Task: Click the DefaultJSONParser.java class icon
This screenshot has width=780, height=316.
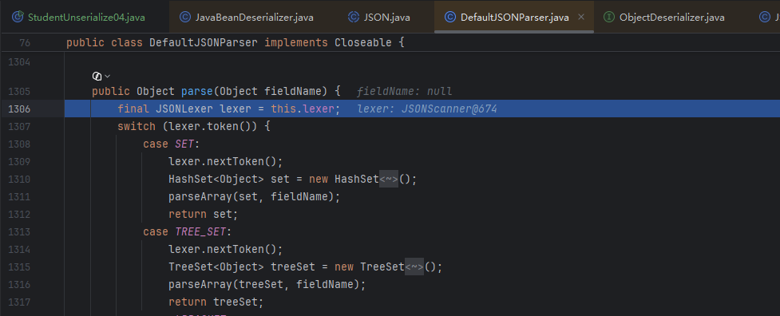Action: (449, 18)
